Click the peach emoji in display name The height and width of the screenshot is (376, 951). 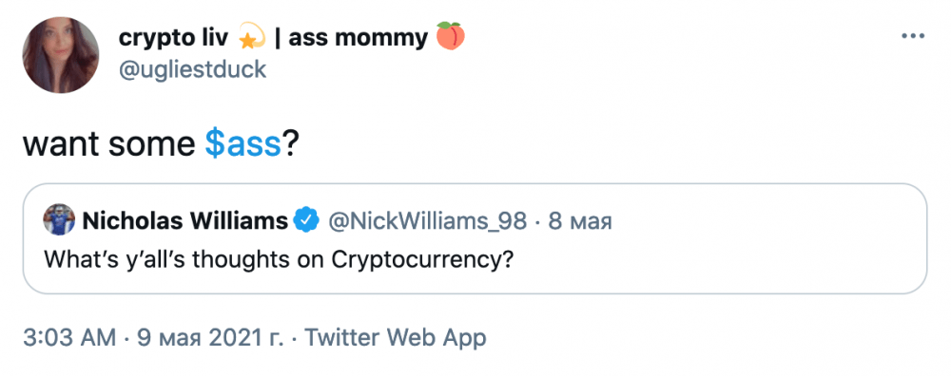tap(451, 38)
